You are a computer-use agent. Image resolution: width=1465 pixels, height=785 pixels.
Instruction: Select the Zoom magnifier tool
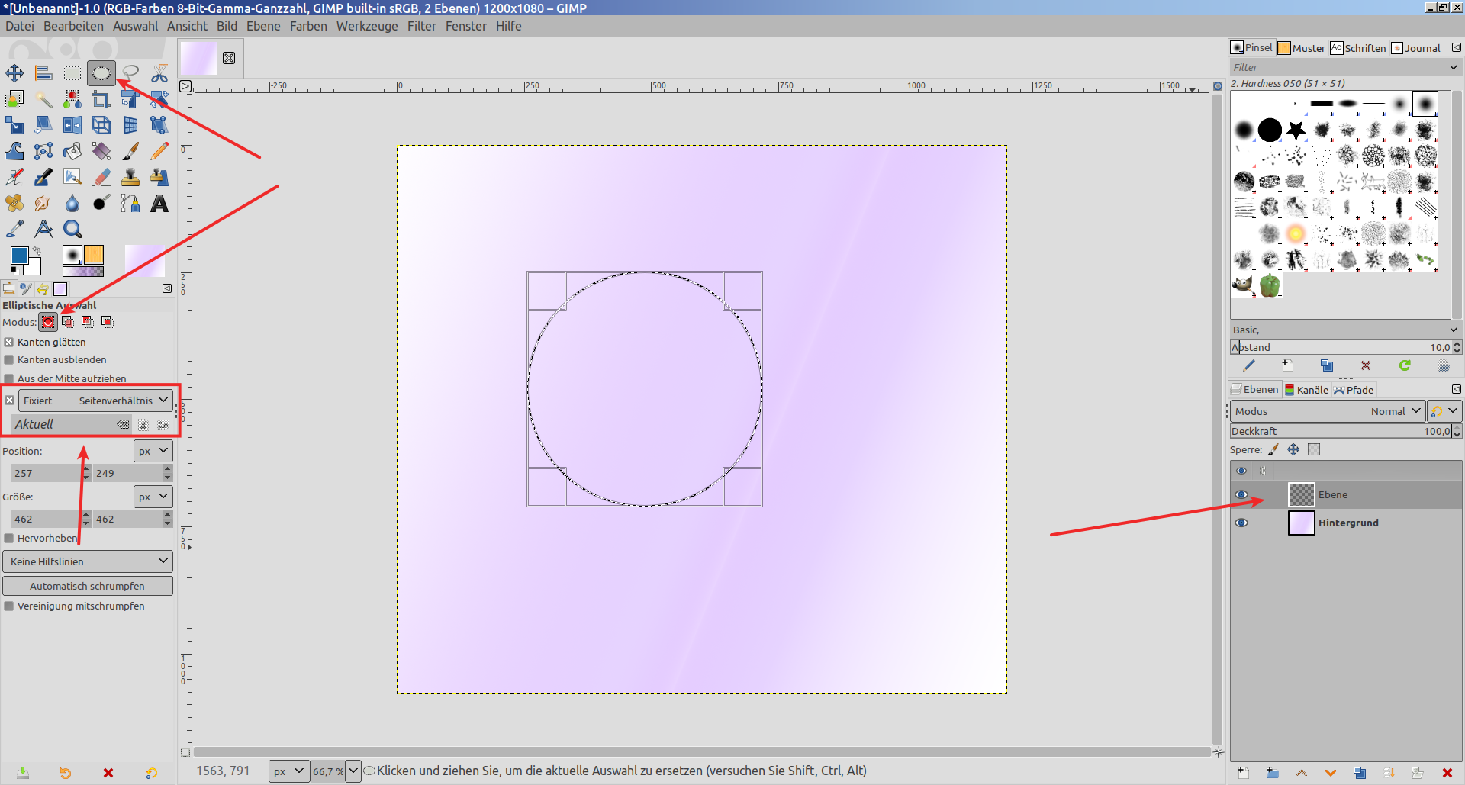click(72, 229)
